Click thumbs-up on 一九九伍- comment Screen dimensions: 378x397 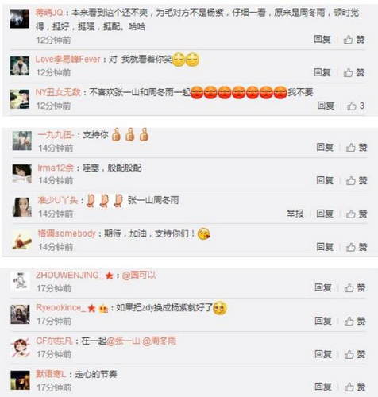(357, 148)
